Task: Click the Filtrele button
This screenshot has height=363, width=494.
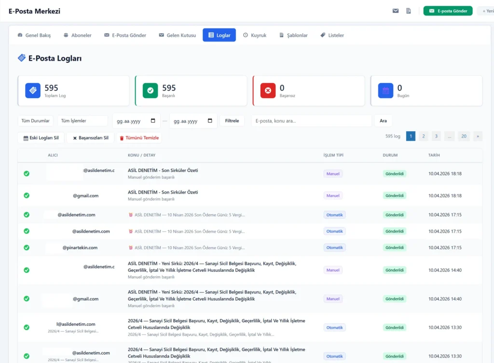Action: pyautogui.click(x=232, y=121)
